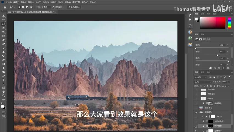Click the 选择并遮住 button
This screenshot has width=234, height=132.
click(74, 7)
